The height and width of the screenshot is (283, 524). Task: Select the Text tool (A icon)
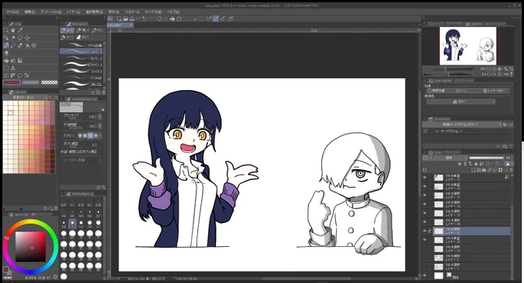click(x=13, y=68)
